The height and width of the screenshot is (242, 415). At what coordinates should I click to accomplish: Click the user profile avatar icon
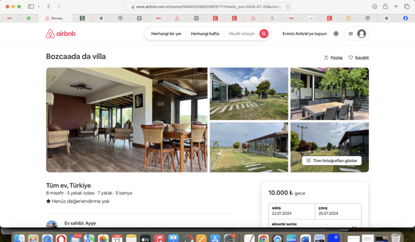coord(362,33)
